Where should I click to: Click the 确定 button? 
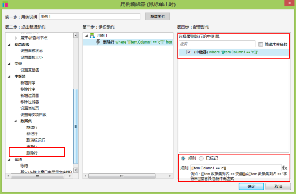[x=251, y=186]
